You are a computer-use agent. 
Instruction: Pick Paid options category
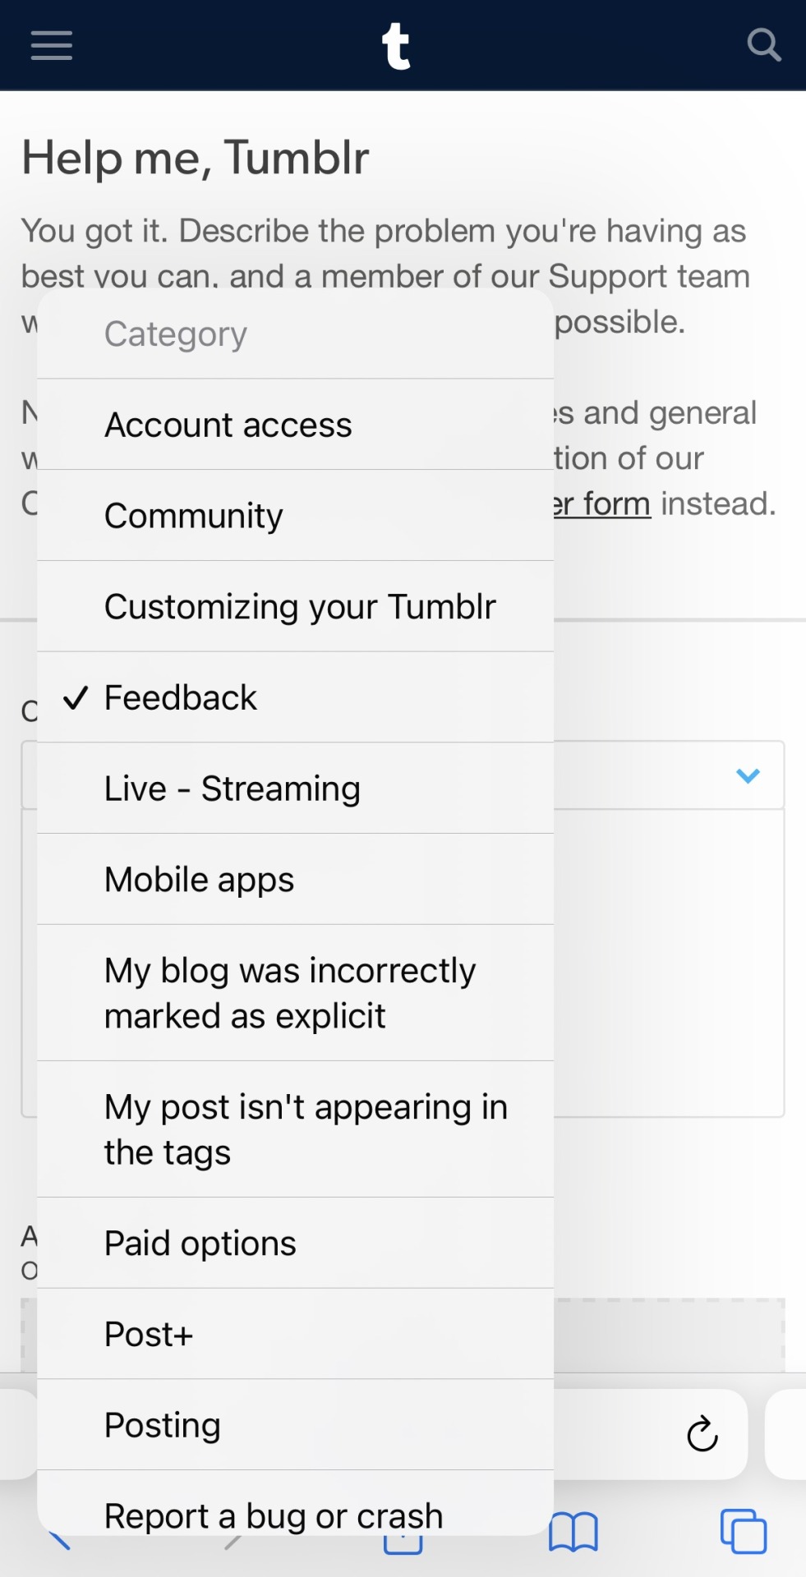pyautogui.click(x=200, y=1244)
